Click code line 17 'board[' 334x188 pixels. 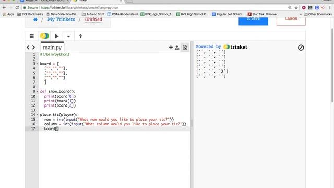51,129
